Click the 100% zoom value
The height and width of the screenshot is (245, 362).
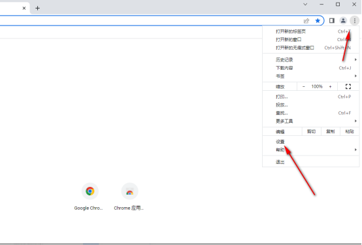pyautogui.click(x=317, y=87)
